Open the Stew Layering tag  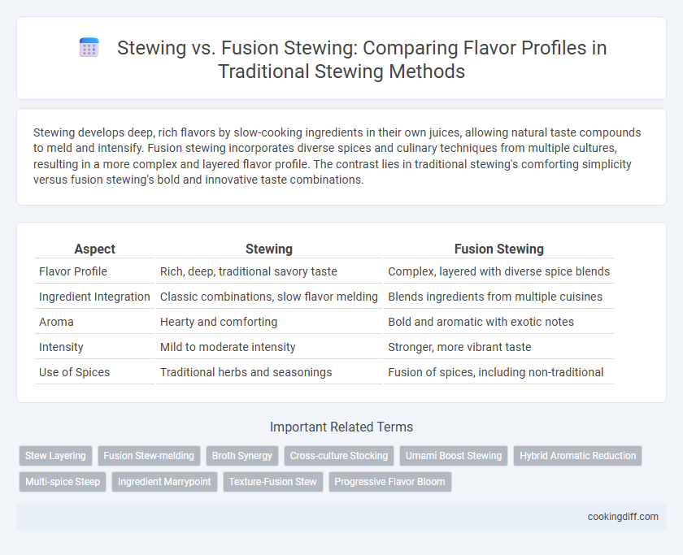55,456
